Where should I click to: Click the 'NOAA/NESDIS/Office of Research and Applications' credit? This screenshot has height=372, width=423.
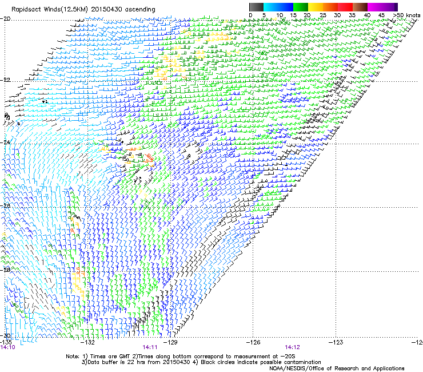(337, 369)
